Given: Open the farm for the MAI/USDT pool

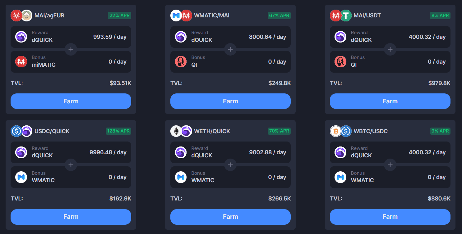Looking at the screenshot, I should click(x=390, y=101).
